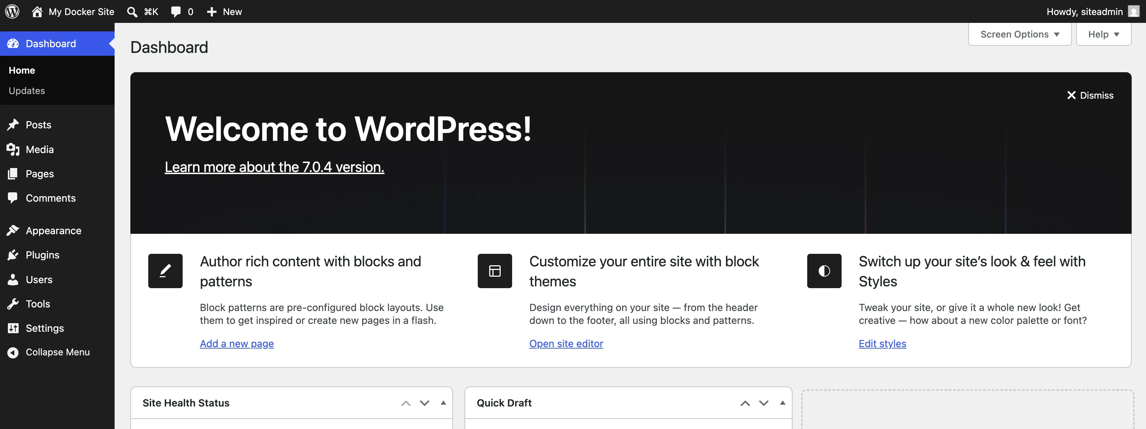Click the plus icon next to New
1146x429 pixels.
pyautogui.click(x=212, y=12)
